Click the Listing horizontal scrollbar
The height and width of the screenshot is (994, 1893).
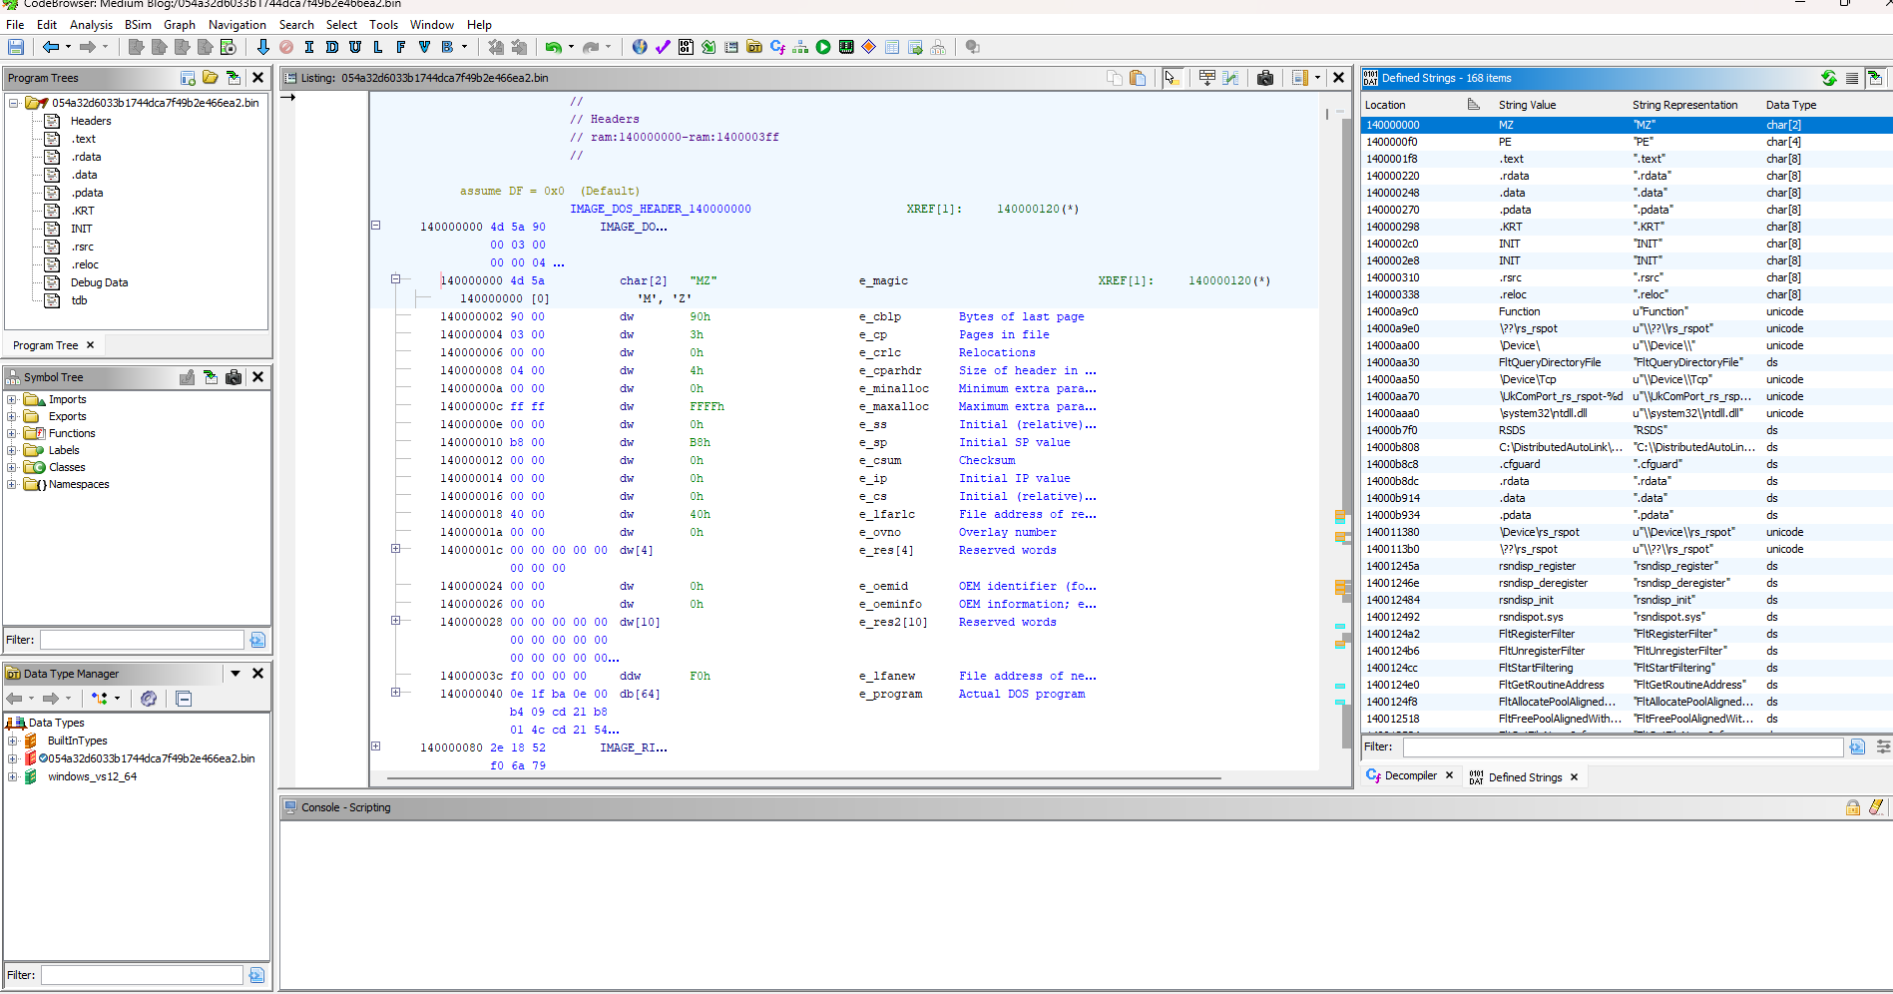[803, 778]
